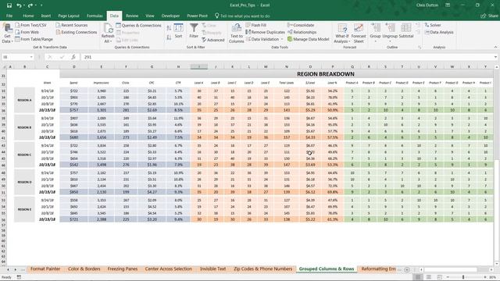Sort ascending A to Z
This screenshot has height=281, width=500.
[x=169, y=28]
